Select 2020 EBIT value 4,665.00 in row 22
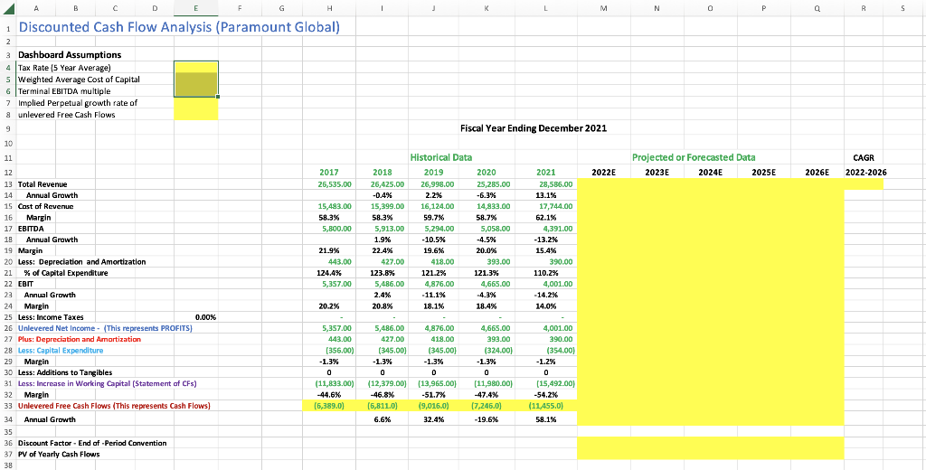Screen dimensions: 926x470 coord(496,284)
